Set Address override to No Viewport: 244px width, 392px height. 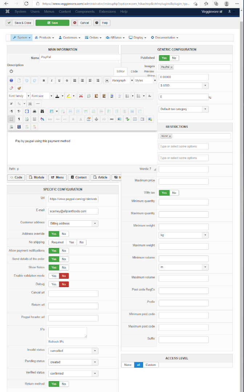click(x=64, y=234)
